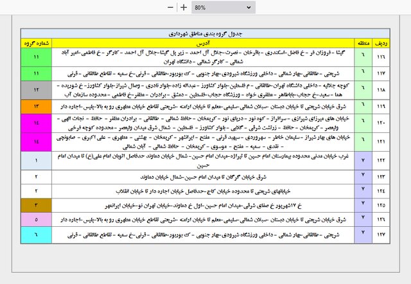Click the آدرس column header
This screenshot has width=411, height=284.
point(203,43)
